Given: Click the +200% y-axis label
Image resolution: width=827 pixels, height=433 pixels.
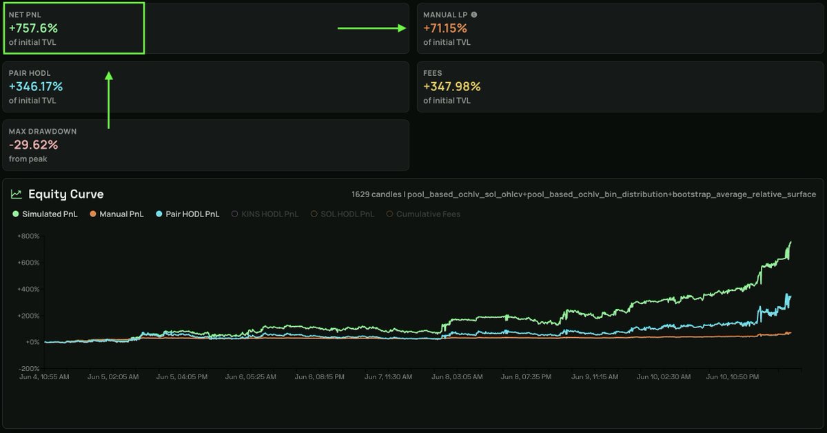Looking at the screenshot, I should click(x=29, y=316).
